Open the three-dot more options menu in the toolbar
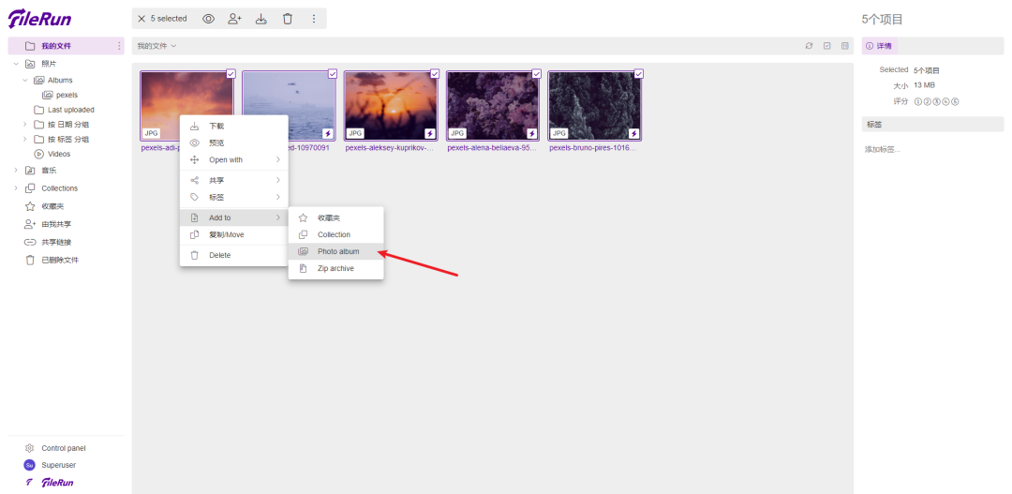Screen dimensions: 1012x494 (314, 19)
